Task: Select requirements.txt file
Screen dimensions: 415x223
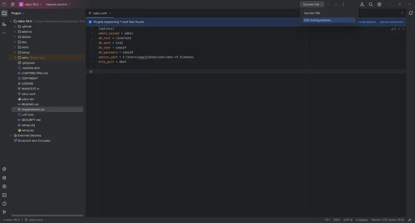Action: click(x=47, y=110)
